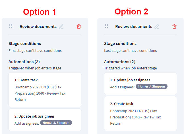Viewport: 186px width, 134px height.
Task: Click 'Last stage can't have conditions' text
Action: 130,51
